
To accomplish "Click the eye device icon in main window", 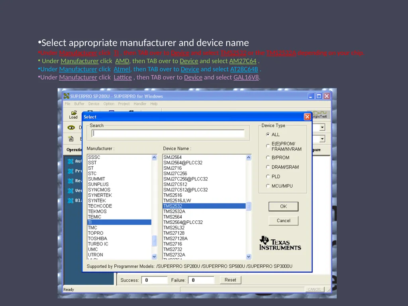I will pyautogui.click(x=71, y=127).
